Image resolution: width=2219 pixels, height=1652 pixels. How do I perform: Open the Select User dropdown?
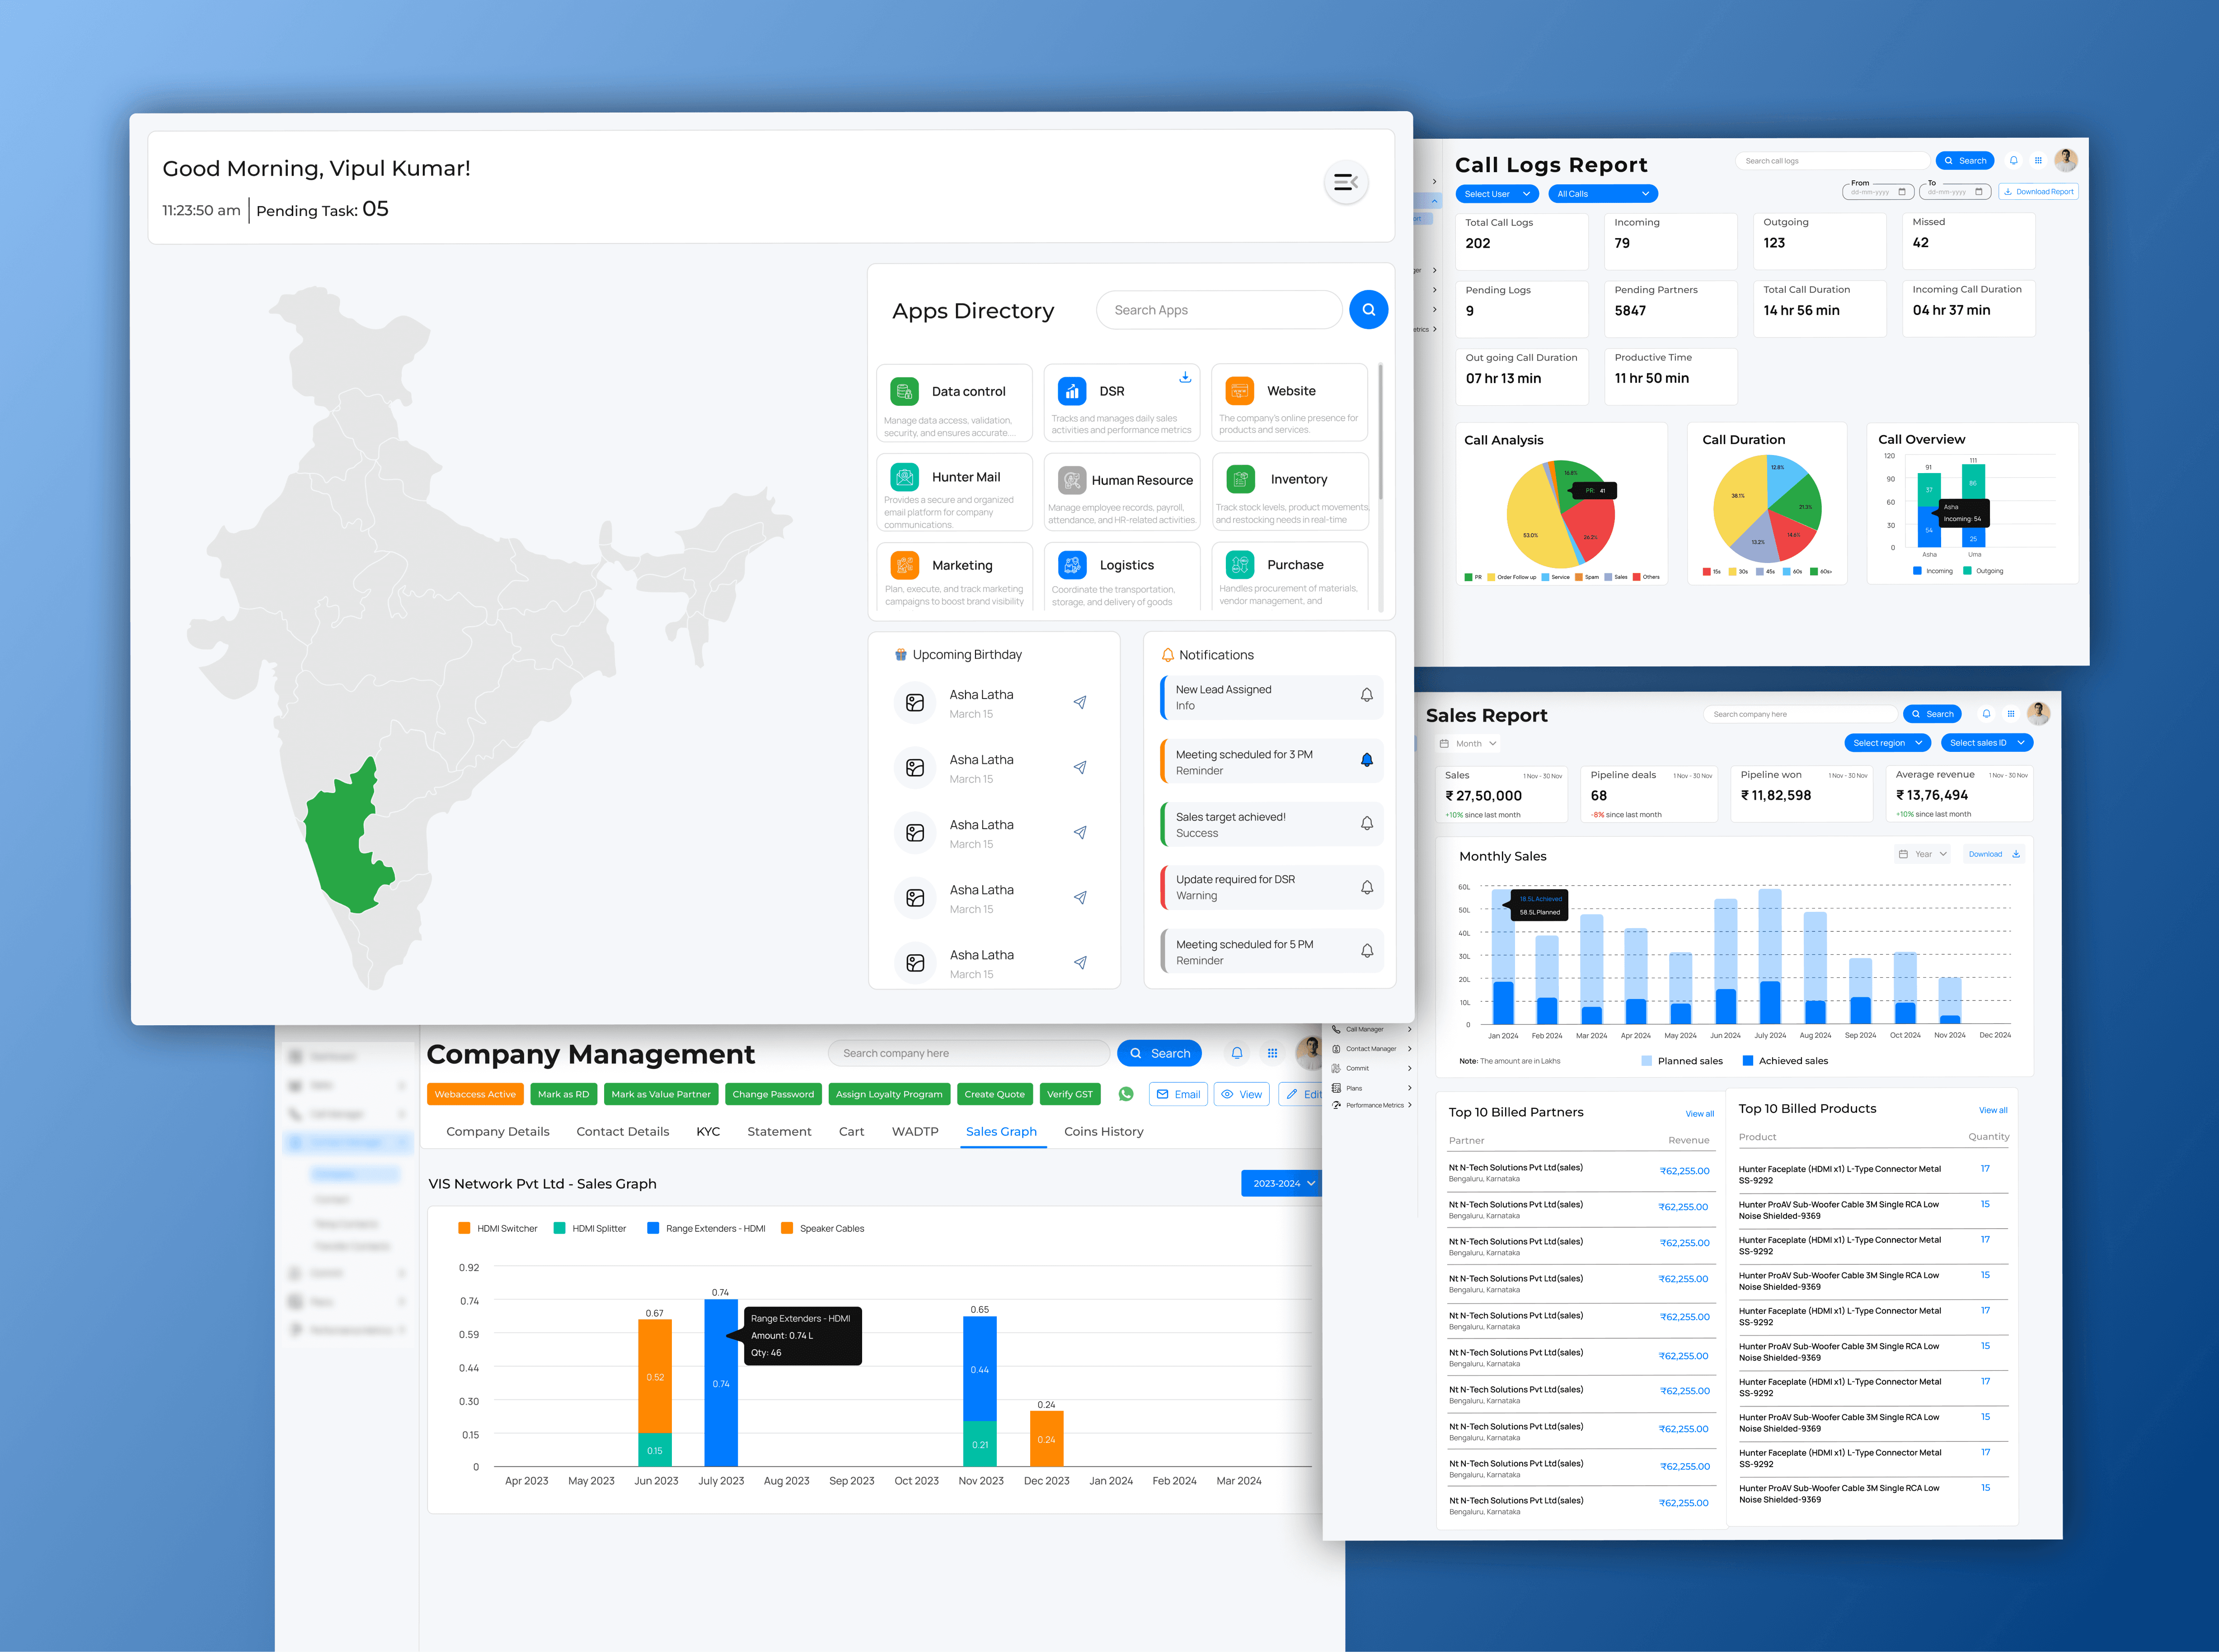1496,194
